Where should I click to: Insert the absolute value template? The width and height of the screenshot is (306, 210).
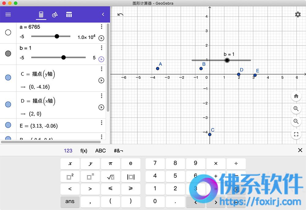click(131, 176)
